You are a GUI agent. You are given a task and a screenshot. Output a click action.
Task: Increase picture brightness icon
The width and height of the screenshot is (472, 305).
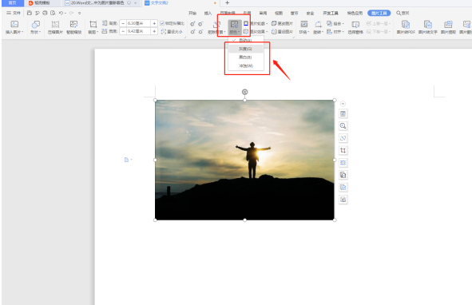coord(192,32)
